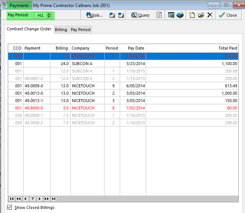
Task: Click total paid 613.49 cell
Action: [x=192, y=86]
